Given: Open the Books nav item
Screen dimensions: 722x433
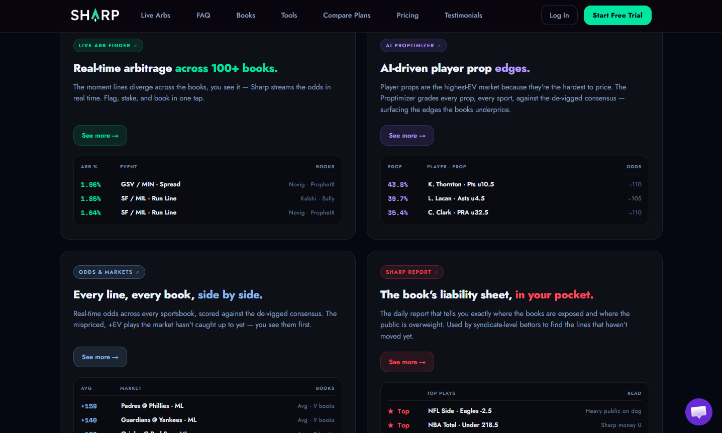Looking at the screenshot, I should tap(246, 15).
